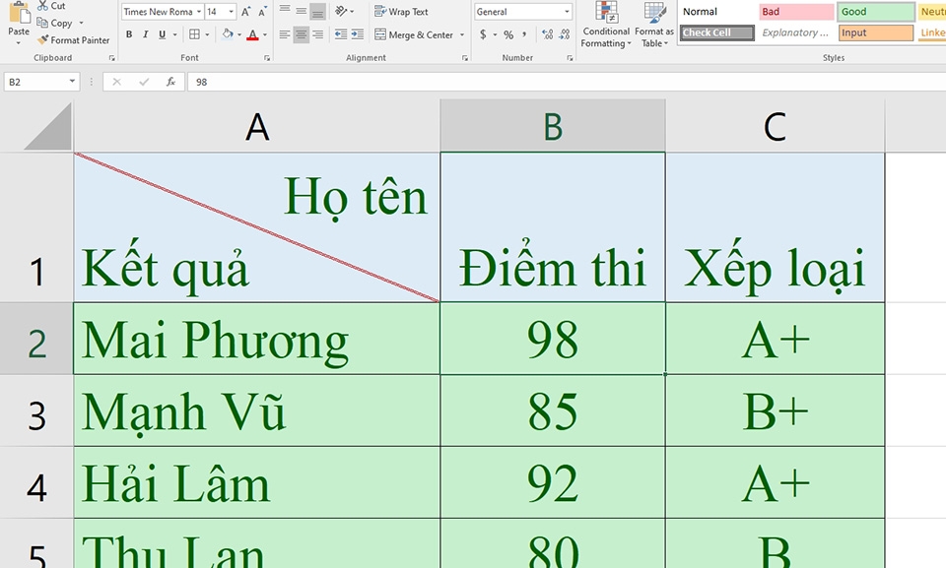Select the Top Align icon
The image size is (946, 568).
click(x=285, y=10)
